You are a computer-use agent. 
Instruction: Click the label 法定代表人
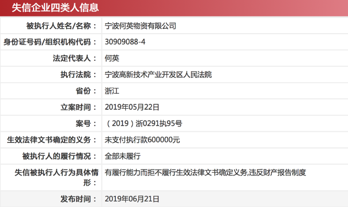(x=74, y=58)
